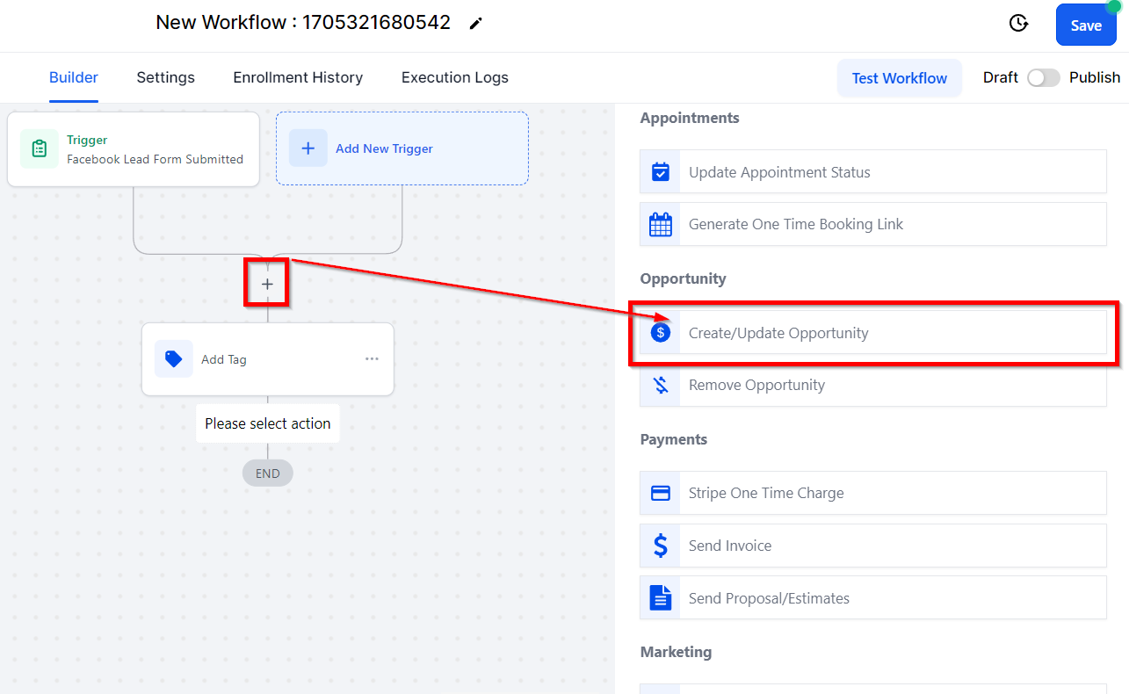Click the Save button

click(x=1086, y=25)
